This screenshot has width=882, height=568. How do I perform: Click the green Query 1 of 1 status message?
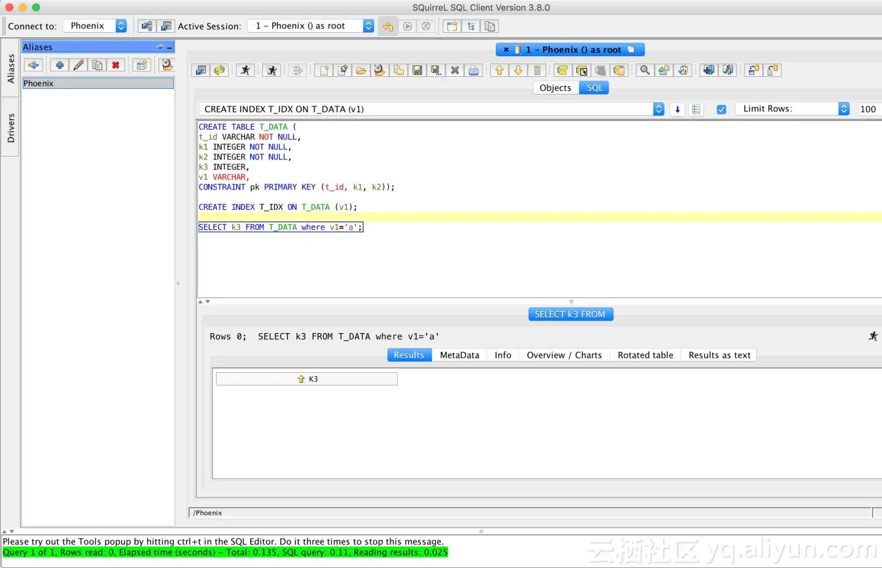[x=225, y=552]
